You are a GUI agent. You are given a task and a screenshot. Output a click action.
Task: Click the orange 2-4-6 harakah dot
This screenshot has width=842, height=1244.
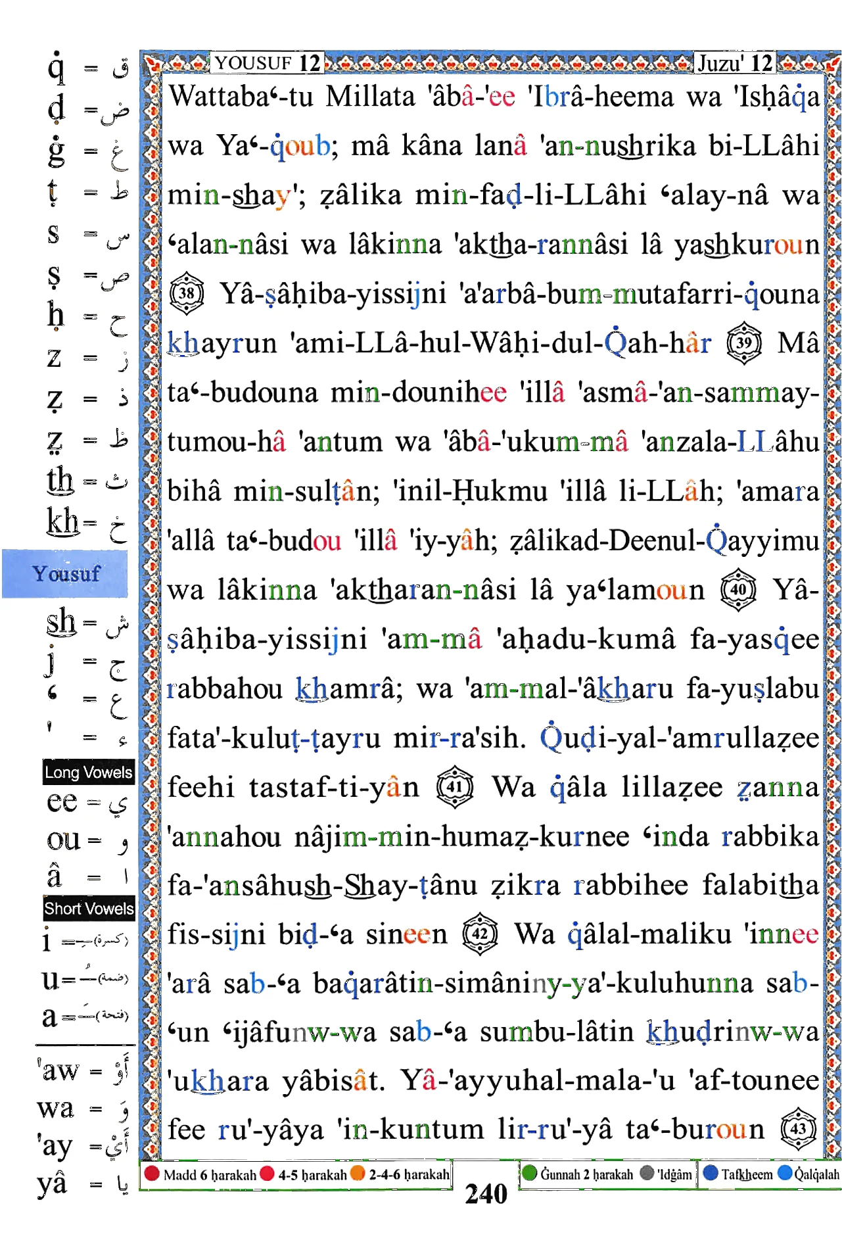pyautogui.click(x=358, y=1173)
